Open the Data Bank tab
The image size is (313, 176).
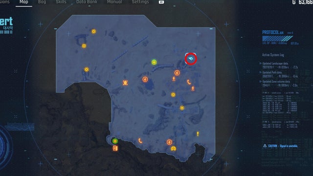87,2
